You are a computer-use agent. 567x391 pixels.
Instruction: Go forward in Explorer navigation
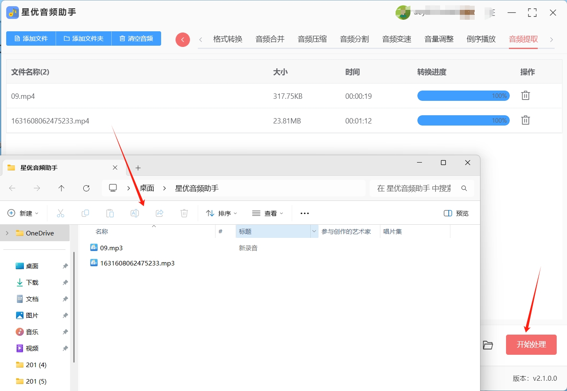click(37, 188)
